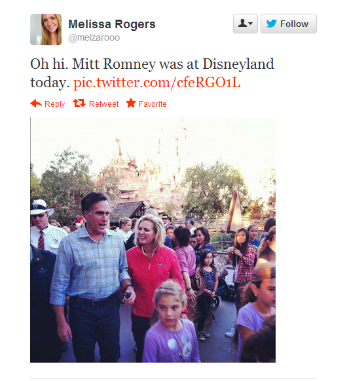Image resolution: width=347 pixels, height=381 pixels.
Task: Open the Melissa Rogers name link
Action: point(112,24)
